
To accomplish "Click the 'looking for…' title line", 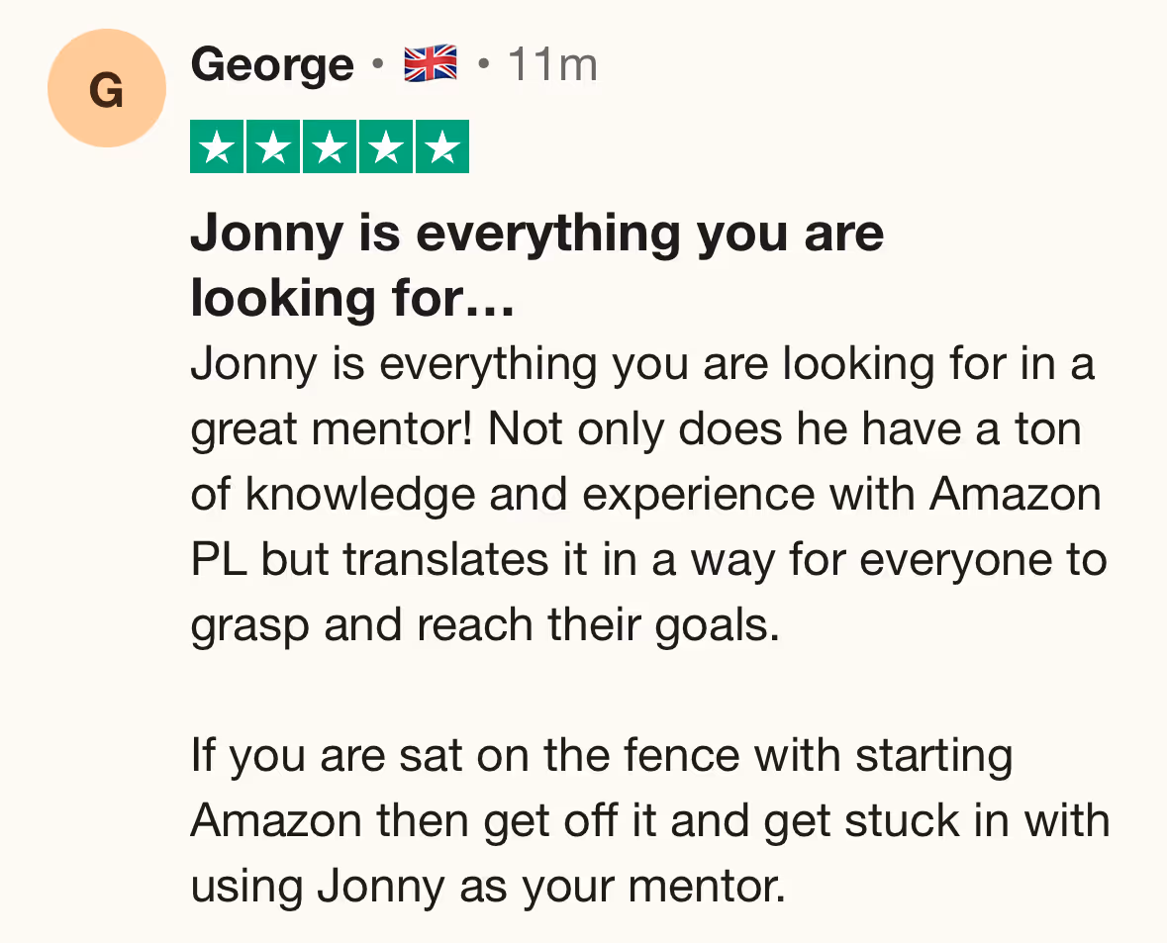I will (352, 299).
